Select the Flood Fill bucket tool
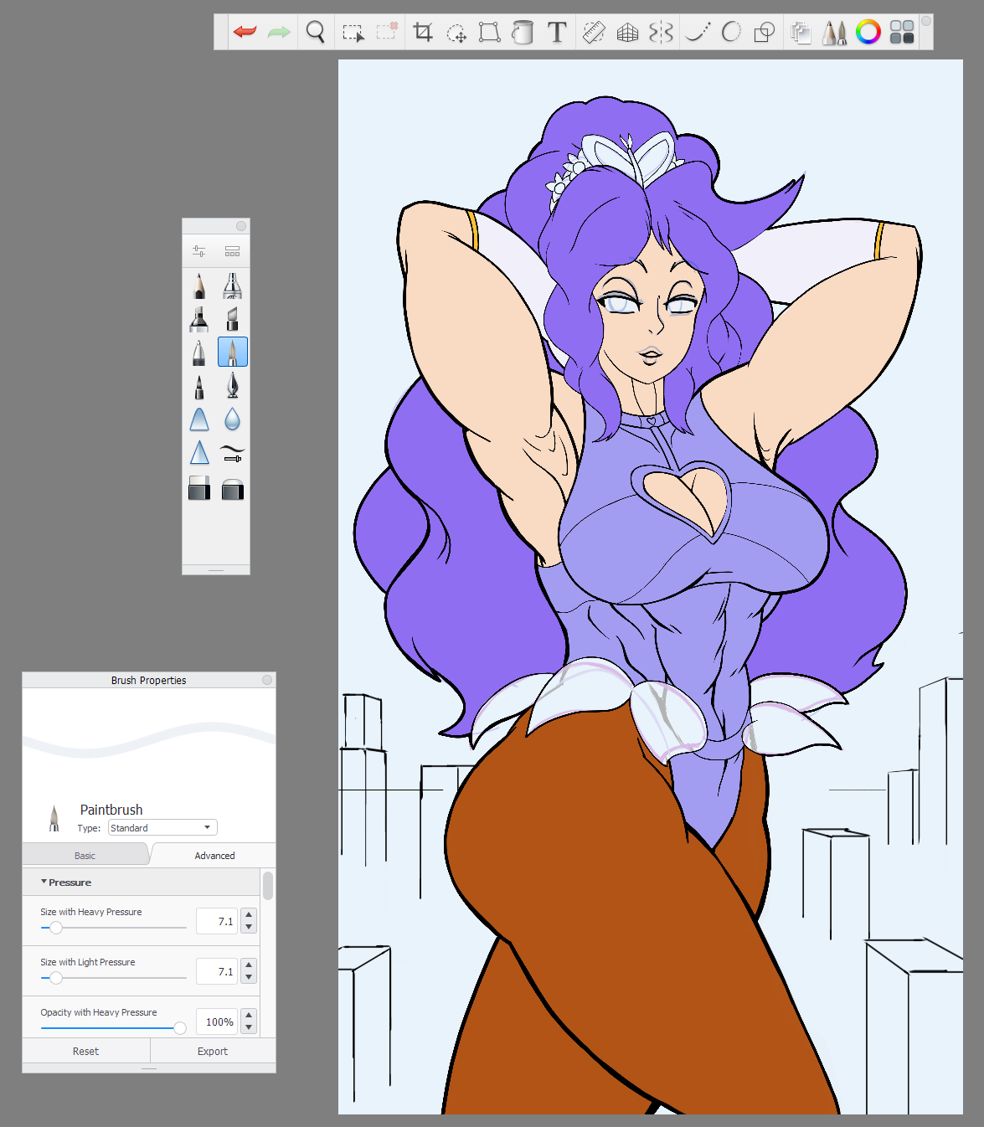 click(x=523, y=32)
